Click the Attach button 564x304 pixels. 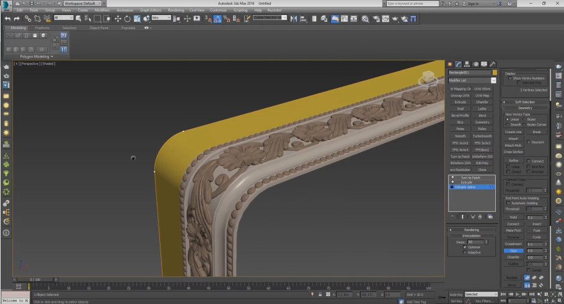pos(513,139)
